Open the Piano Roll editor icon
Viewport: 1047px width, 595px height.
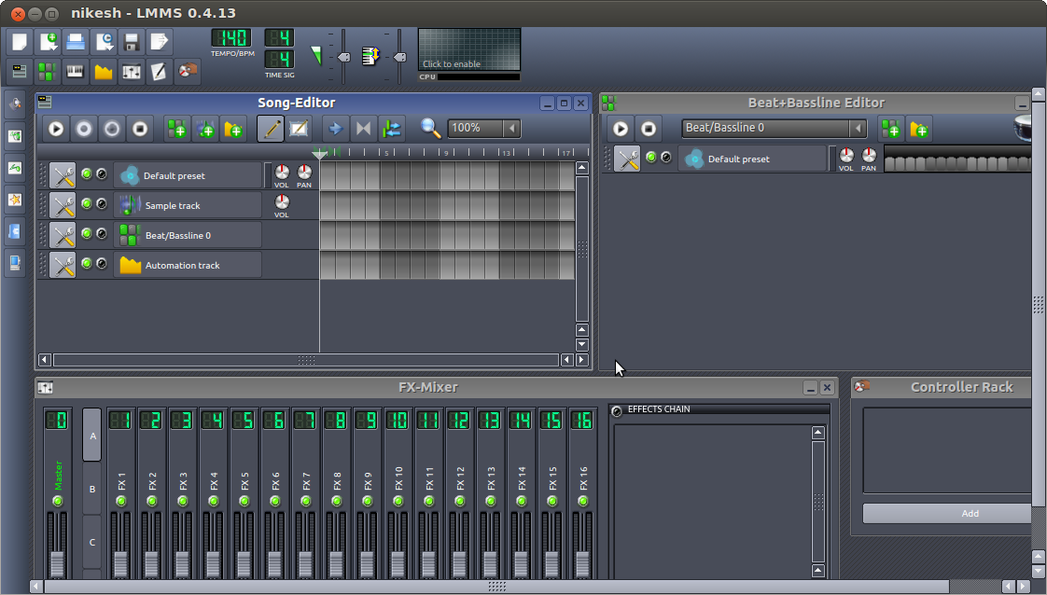point(75,71)
